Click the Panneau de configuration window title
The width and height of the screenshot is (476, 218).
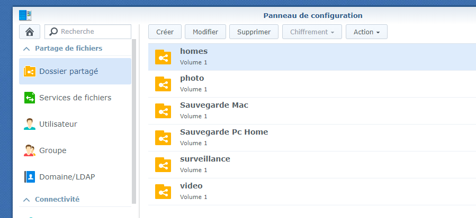point(313,15)
